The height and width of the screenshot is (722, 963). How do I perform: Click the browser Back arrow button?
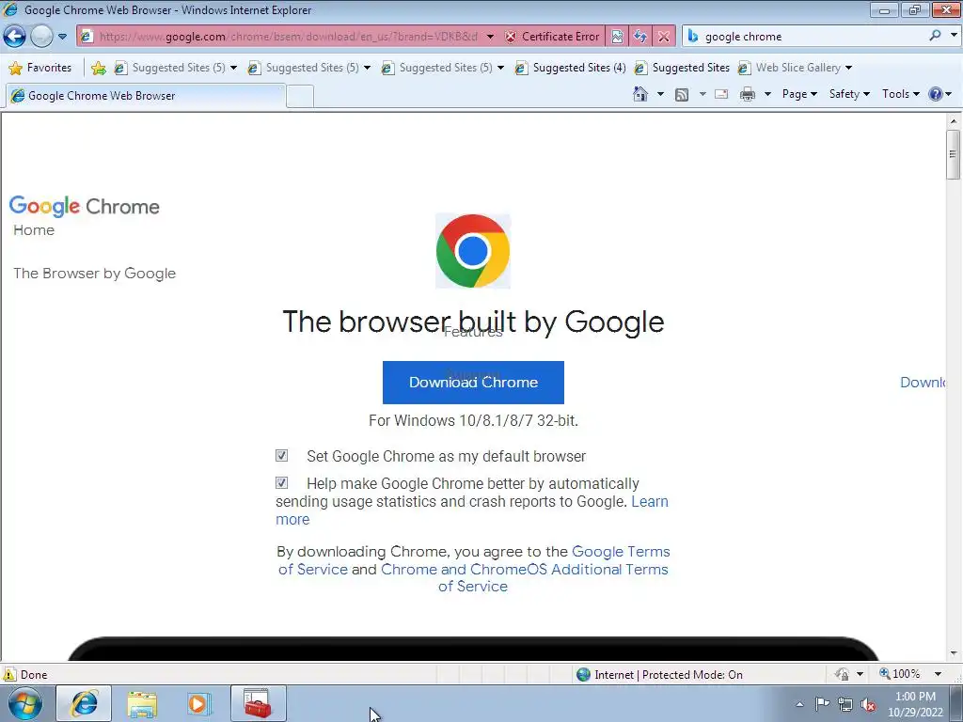click(14, 37)
